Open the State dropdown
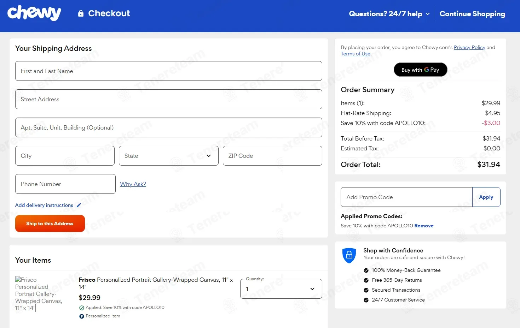This screenshot has width=520, height=328. tap(169, 156)
